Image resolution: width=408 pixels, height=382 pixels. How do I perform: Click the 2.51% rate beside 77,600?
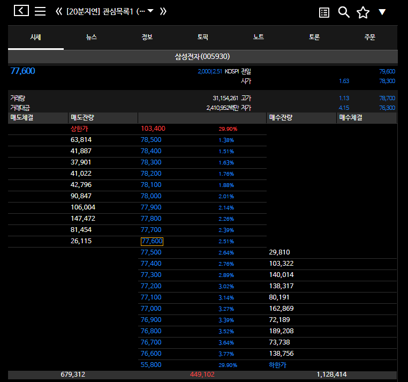point(226,242)
